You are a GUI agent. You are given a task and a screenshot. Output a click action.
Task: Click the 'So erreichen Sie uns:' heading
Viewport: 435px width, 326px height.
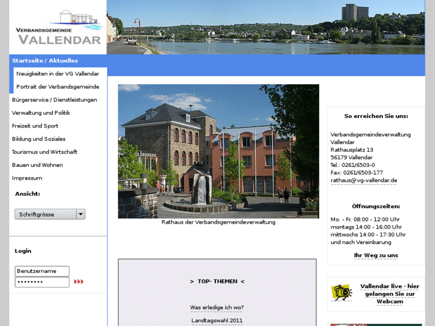click(x=376, y=116)
